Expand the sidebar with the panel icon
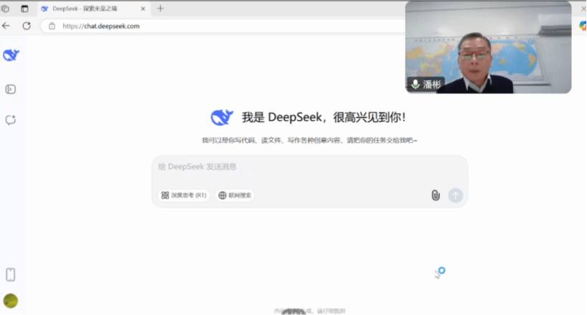 pos(11,89)
